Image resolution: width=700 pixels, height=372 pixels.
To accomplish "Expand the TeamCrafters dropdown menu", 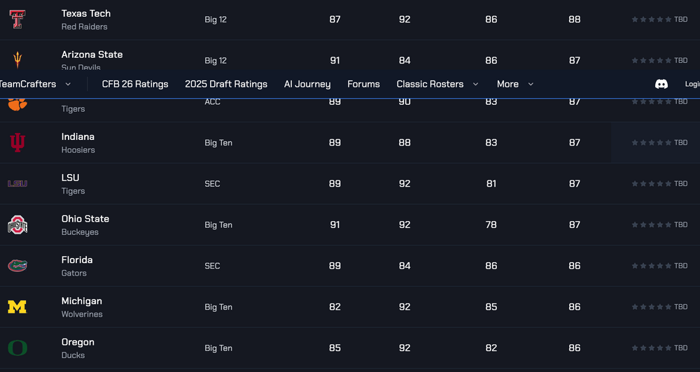I will (x=35, y=84).
